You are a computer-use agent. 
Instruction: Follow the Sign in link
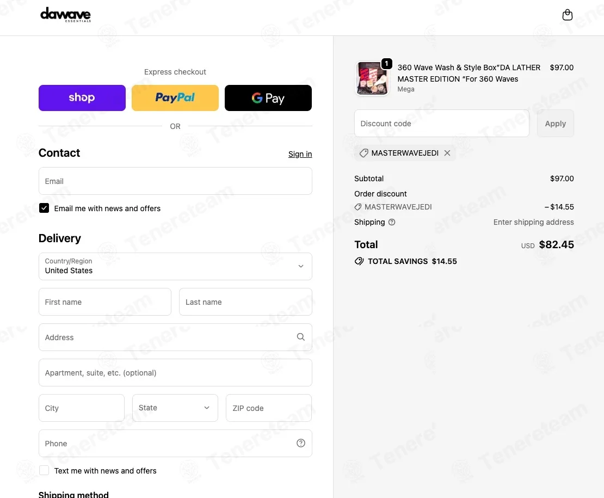(x=300, y=154)
